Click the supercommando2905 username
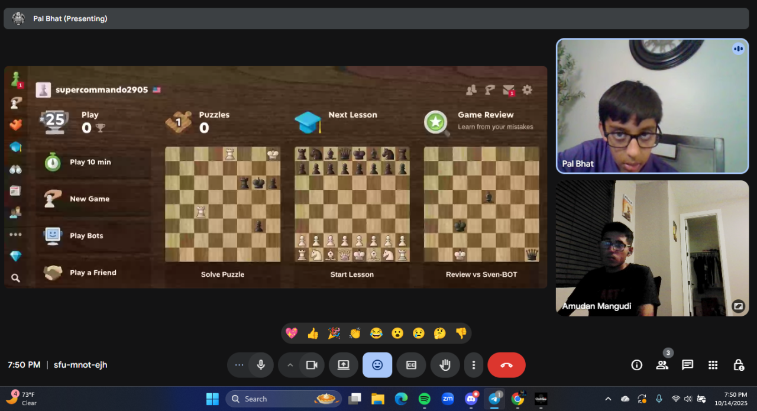The width and height of the screenshot is (757, 411). click(x=102, y=90)
